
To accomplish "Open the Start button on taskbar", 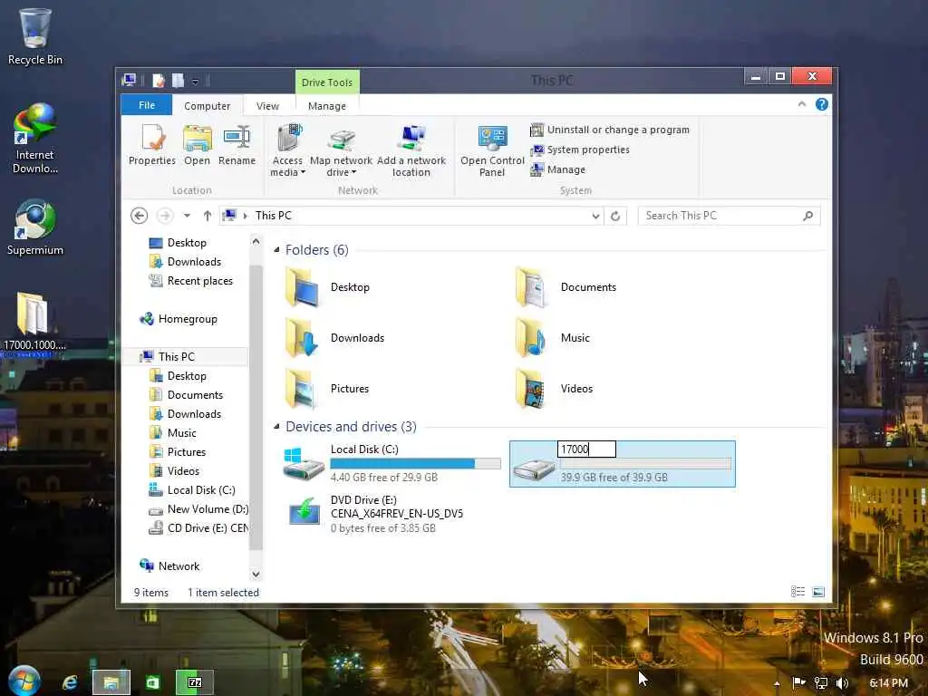I will click(24, 681).
